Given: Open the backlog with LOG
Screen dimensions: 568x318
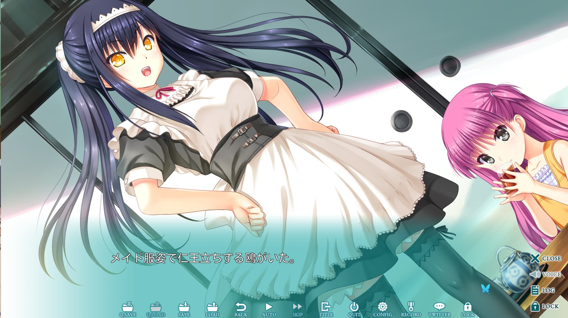Looking at the screenshot, I should [x=543, y=290].
